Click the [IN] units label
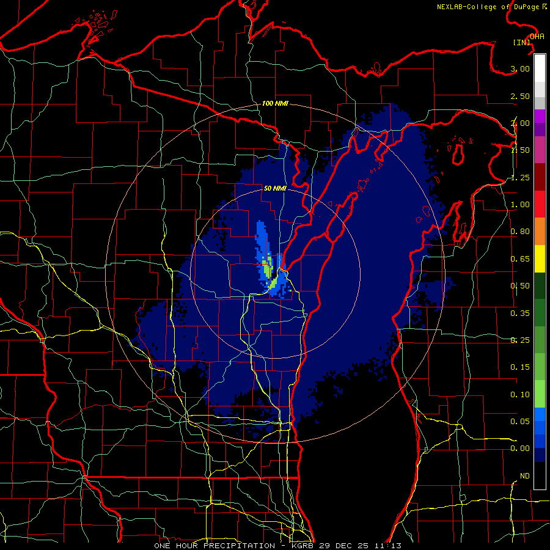Screen dimensions: 550x550 522,42
